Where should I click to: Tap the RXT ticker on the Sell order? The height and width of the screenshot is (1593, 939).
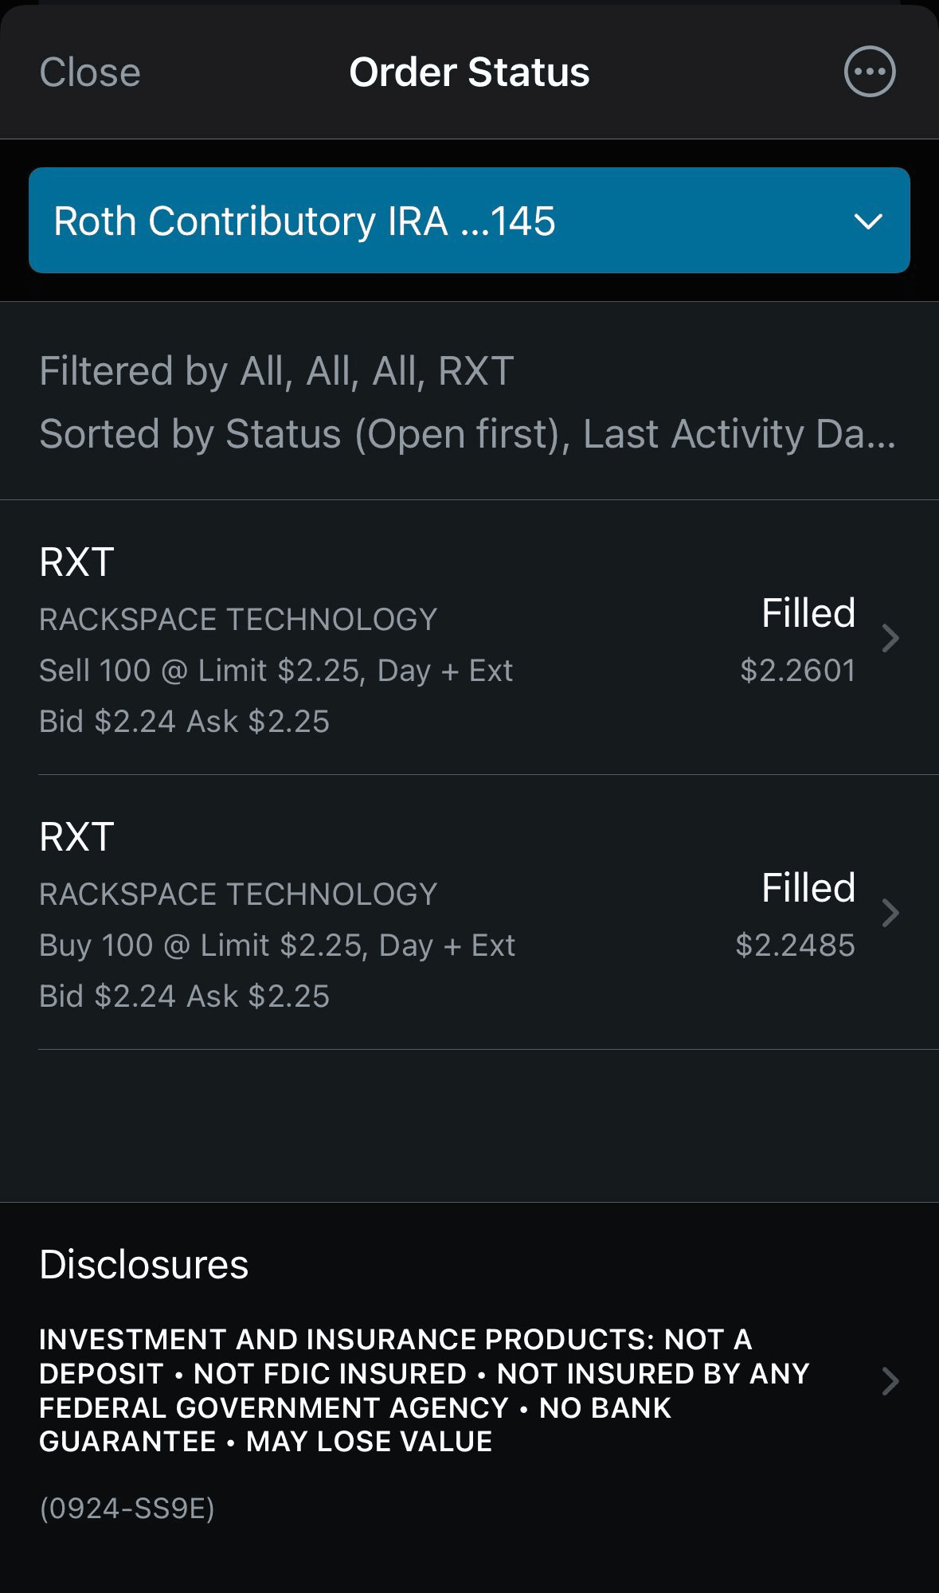click(x=77, y=562)
